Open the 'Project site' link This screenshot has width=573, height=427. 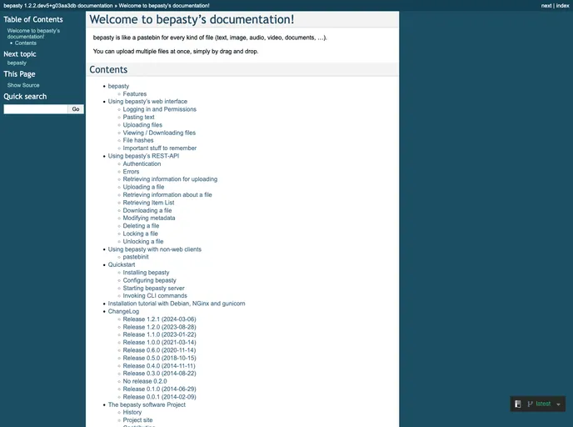(x=137, y=420)
